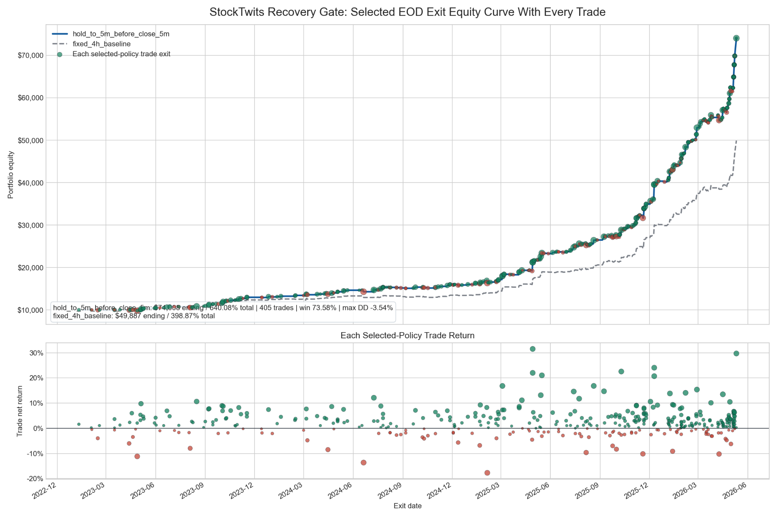Image resolution: width=777 pixels, height=518 pixels.
Task: Click the $50,000 y-axis tick label
Action: coord(30,140)
